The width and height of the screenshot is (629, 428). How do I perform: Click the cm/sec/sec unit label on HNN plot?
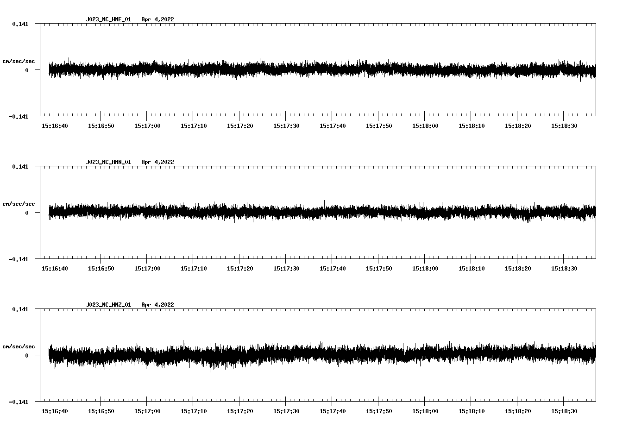[x=19, y=204]
